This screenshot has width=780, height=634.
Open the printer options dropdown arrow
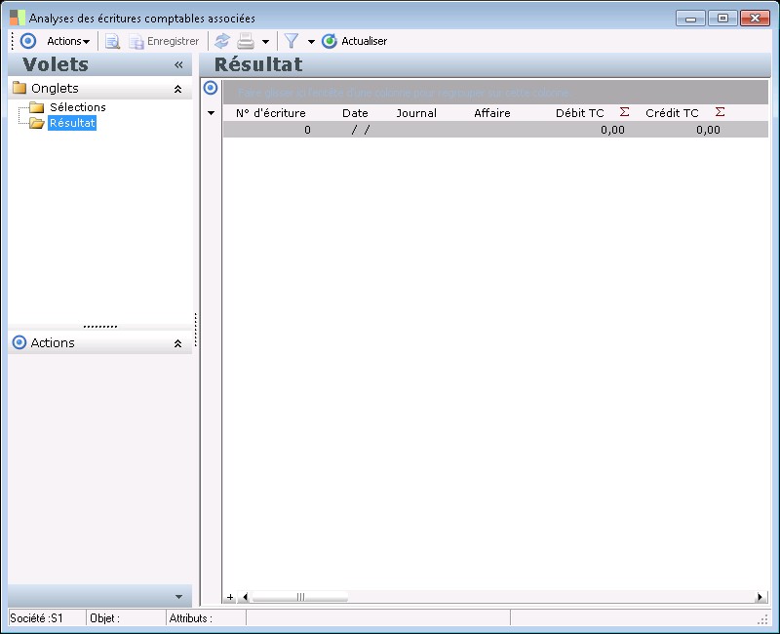[x=265, y=42]
